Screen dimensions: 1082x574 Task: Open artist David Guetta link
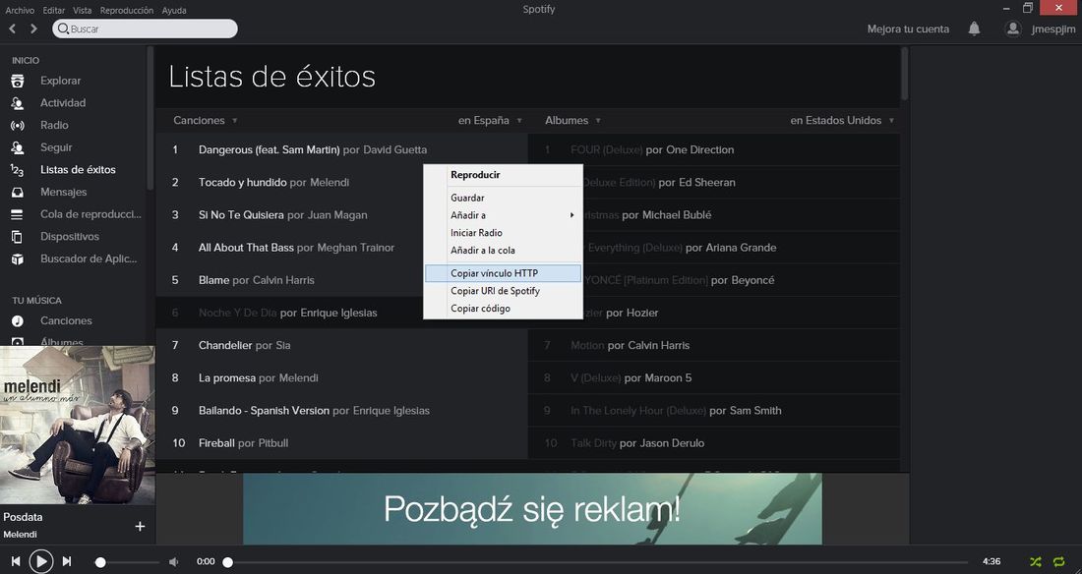point(395,149)
